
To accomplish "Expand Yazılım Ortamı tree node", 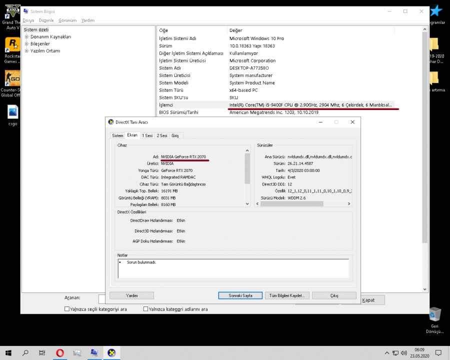I will click(26, 51).
